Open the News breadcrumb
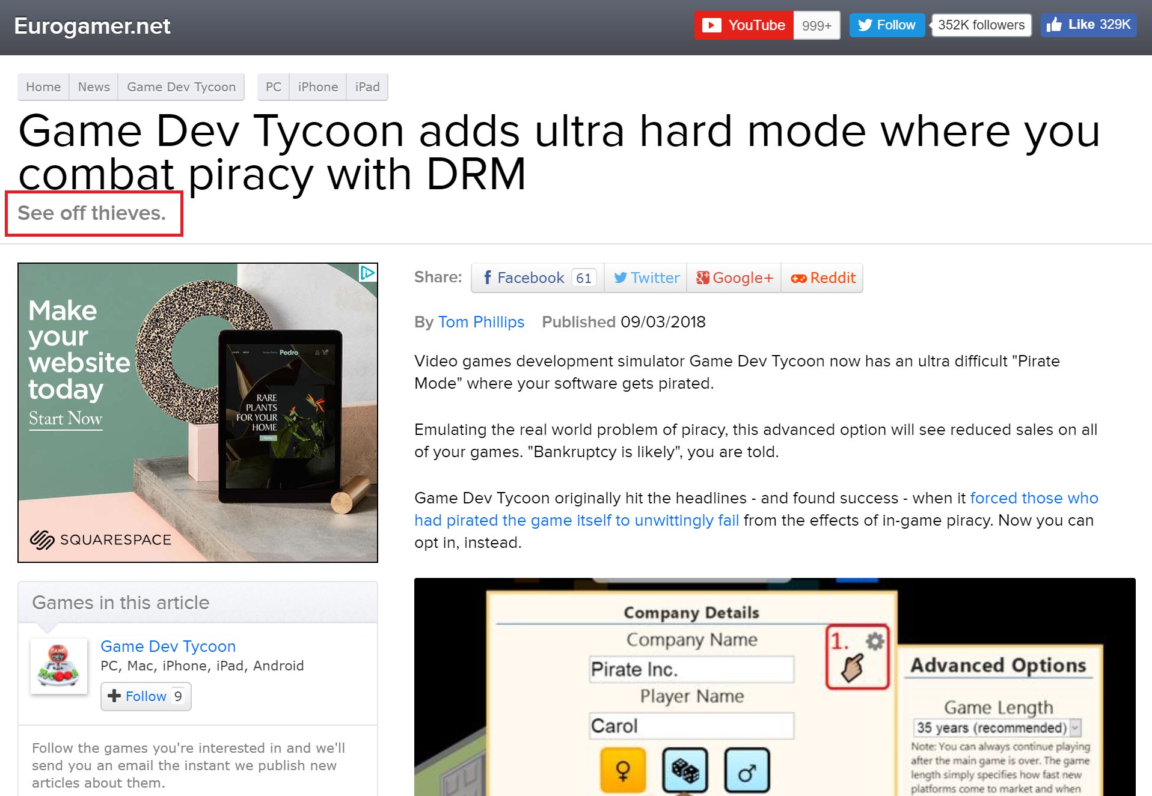 point(94,87)
